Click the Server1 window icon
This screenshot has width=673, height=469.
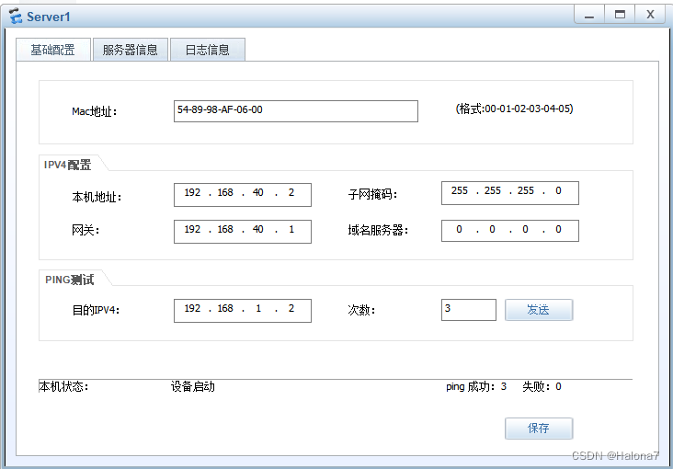(16, 17)
